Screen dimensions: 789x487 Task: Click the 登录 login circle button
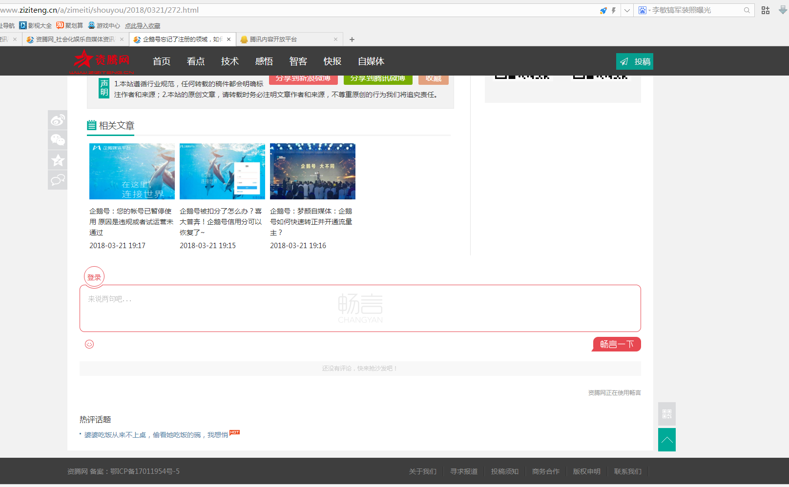[x=94, y=277]
